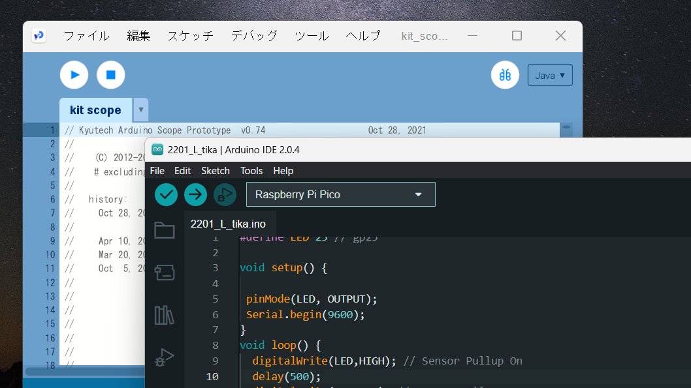This screenshot has width=691, height=388.
Task: Open the ツール menu in Processing
Action: point(312,36)
